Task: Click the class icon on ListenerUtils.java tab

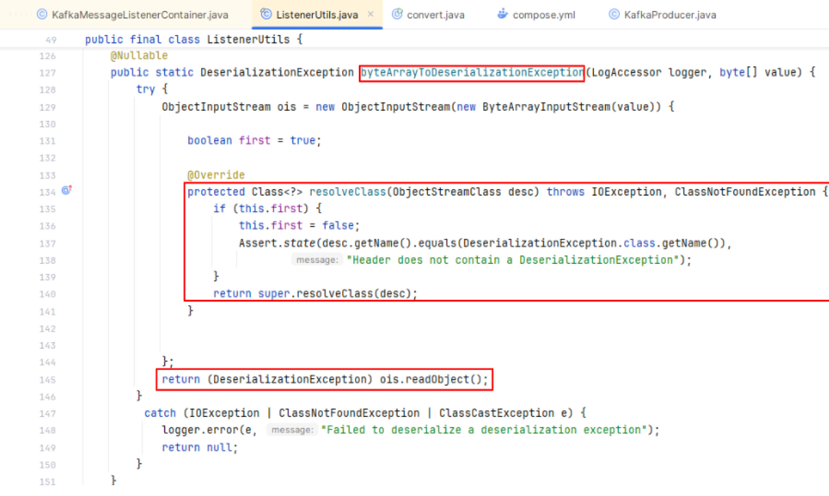Action: tap(266, 15)
